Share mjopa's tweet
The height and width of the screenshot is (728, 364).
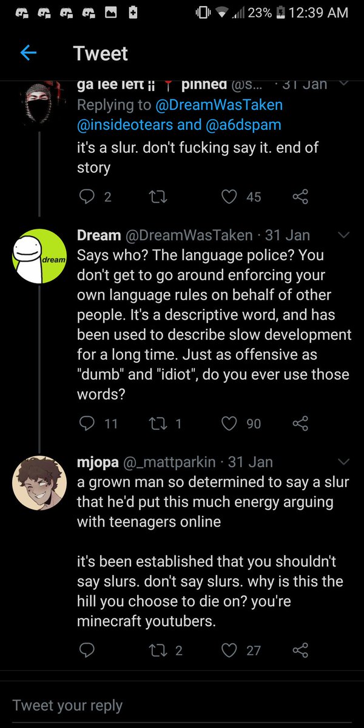point(300,650)
